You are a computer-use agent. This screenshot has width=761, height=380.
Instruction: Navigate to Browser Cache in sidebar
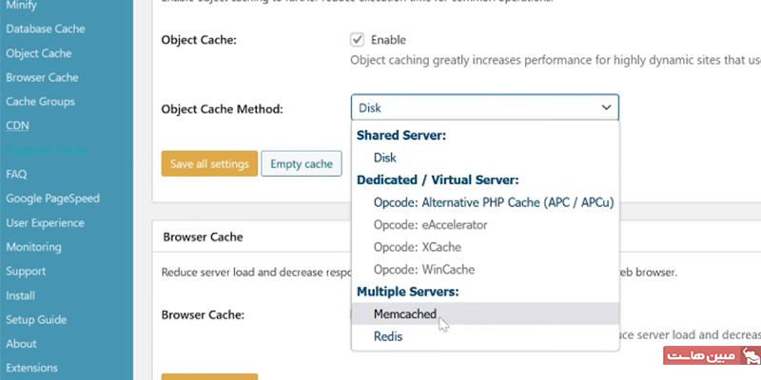coord(42,77)
